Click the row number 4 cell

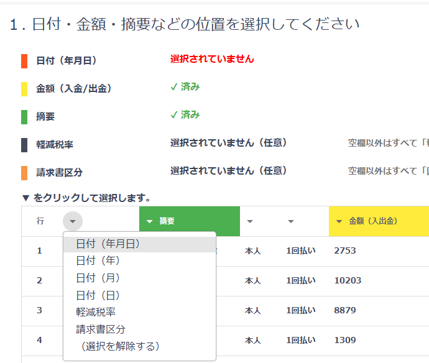(x=39, y=340)
